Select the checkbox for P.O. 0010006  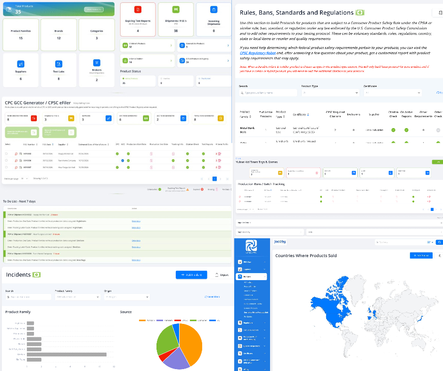pos(6,161)
